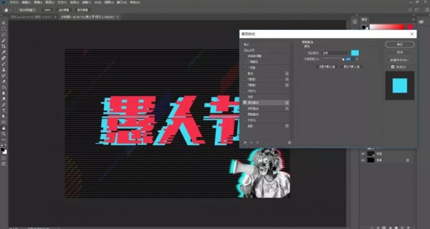Select the Pen tool
This screenshot has width=430, height=229.
point(4,105)
